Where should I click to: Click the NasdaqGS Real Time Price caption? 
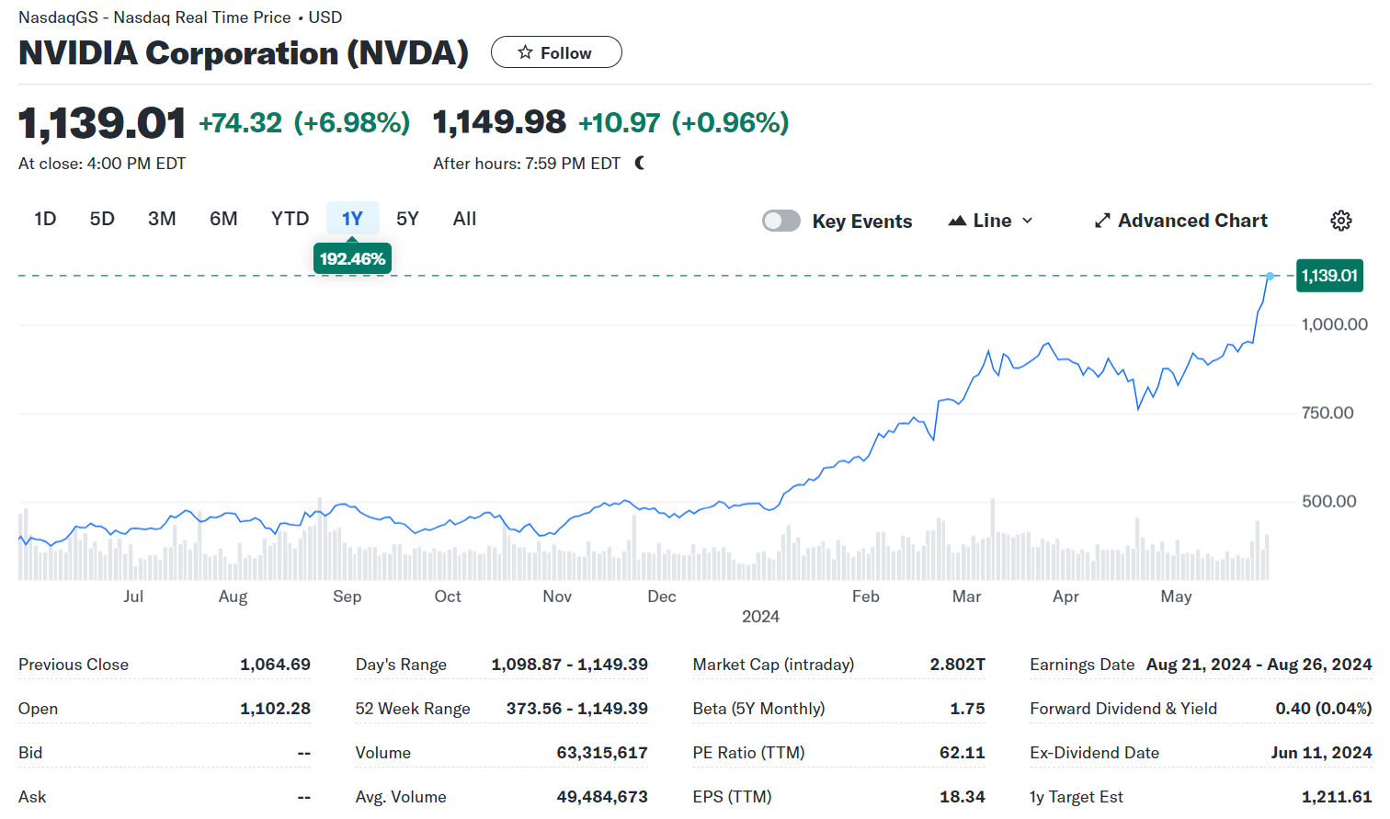(180, 17)
